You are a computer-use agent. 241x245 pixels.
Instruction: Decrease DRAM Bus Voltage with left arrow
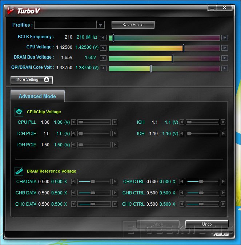(103, 58)
